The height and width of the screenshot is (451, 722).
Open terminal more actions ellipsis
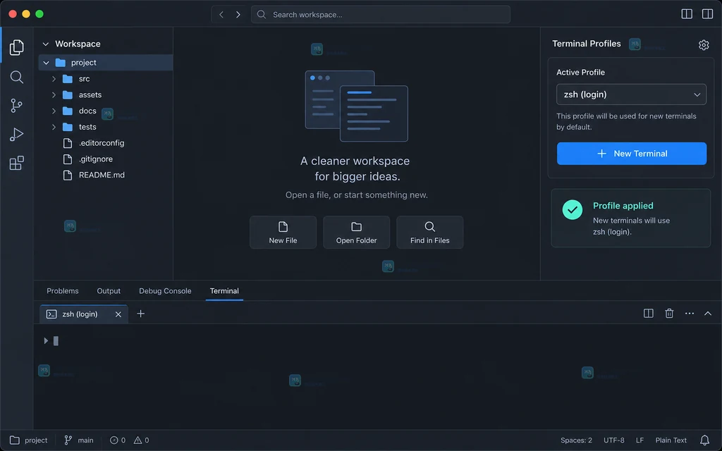tap(690, 314)
